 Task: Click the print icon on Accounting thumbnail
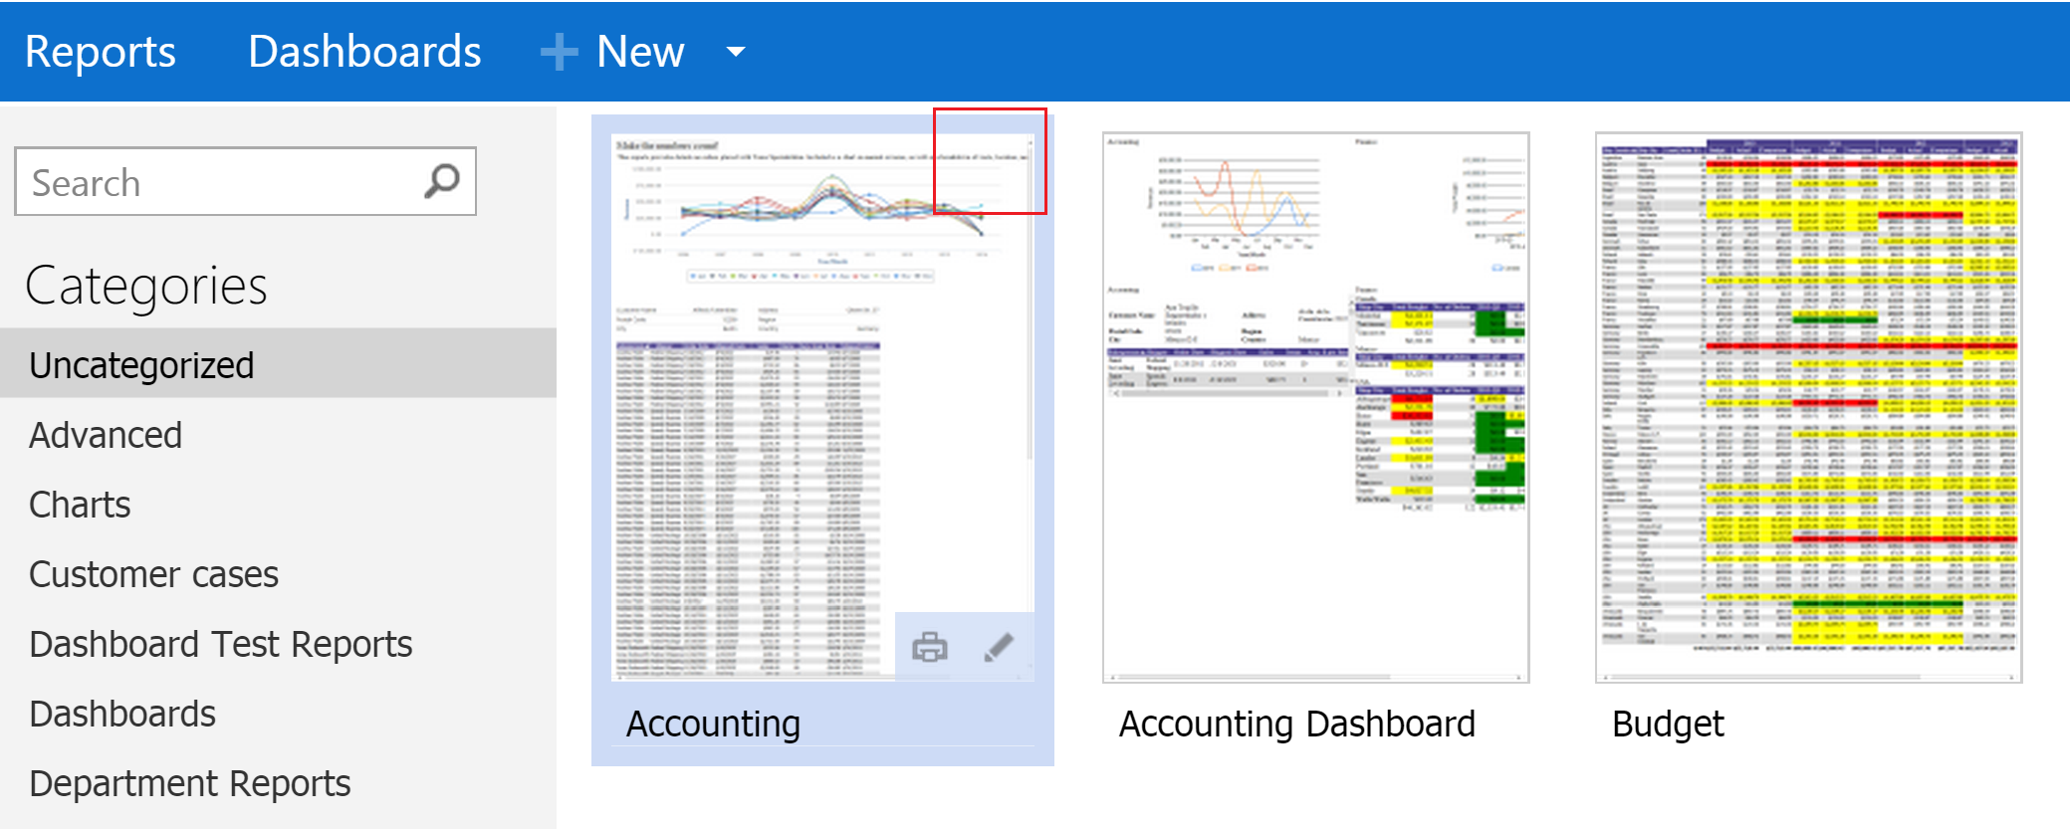point(929,648)
